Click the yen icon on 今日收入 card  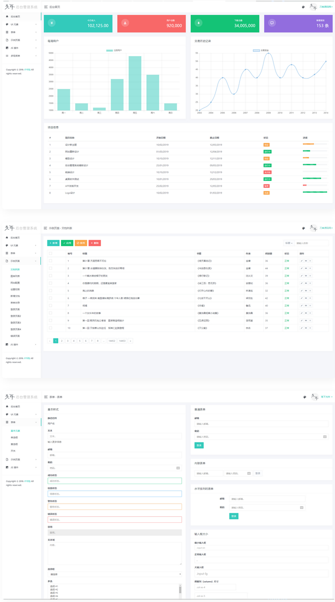coord(52,23)
